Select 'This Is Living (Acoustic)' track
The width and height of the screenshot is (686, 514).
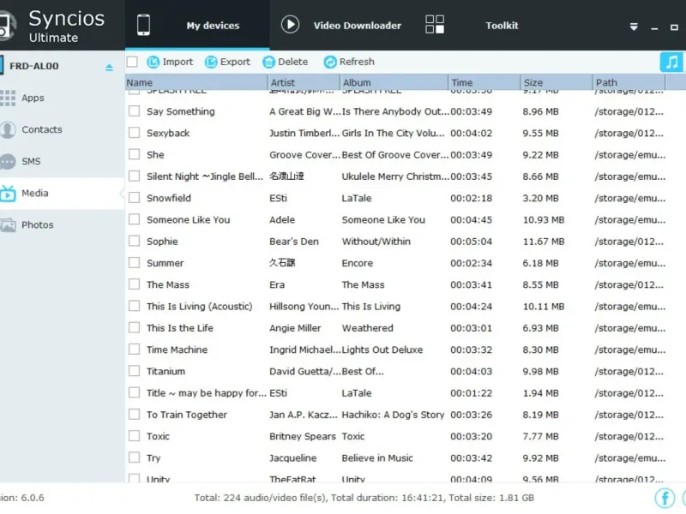(x=200, y=307)
